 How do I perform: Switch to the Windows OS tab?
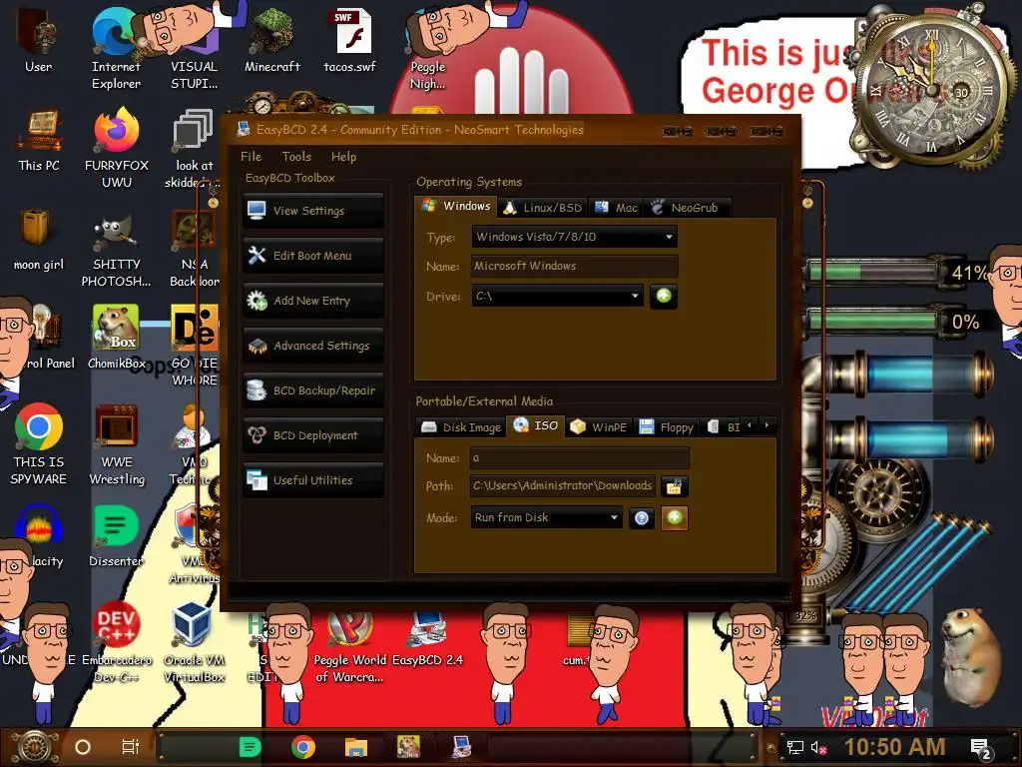(455, 206)
